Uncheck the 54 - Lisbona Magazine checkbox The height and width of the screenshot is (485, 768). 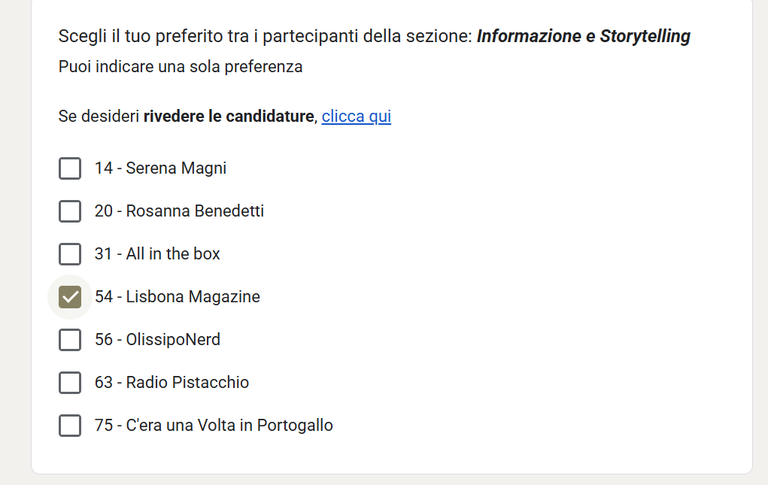tap(70, 297)
